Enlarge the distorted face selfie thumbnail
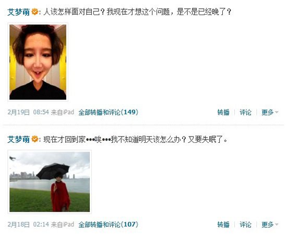The height and width of the screenshot is (235, 287). coord(38,62)
